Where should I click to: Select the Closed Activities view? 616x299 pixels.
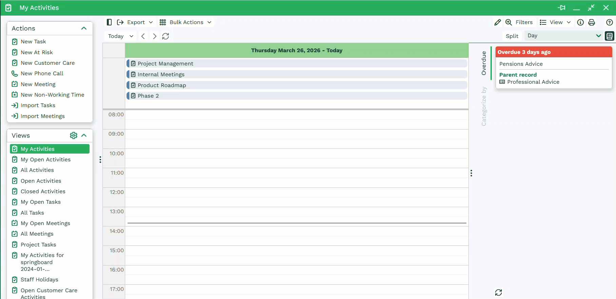pos(43,192)
